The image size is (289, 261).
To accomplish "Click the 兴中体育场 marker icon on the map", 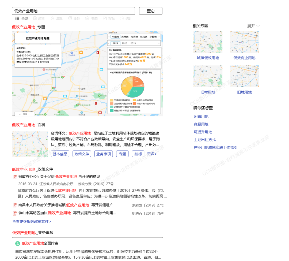I will [x=77, y=96].
